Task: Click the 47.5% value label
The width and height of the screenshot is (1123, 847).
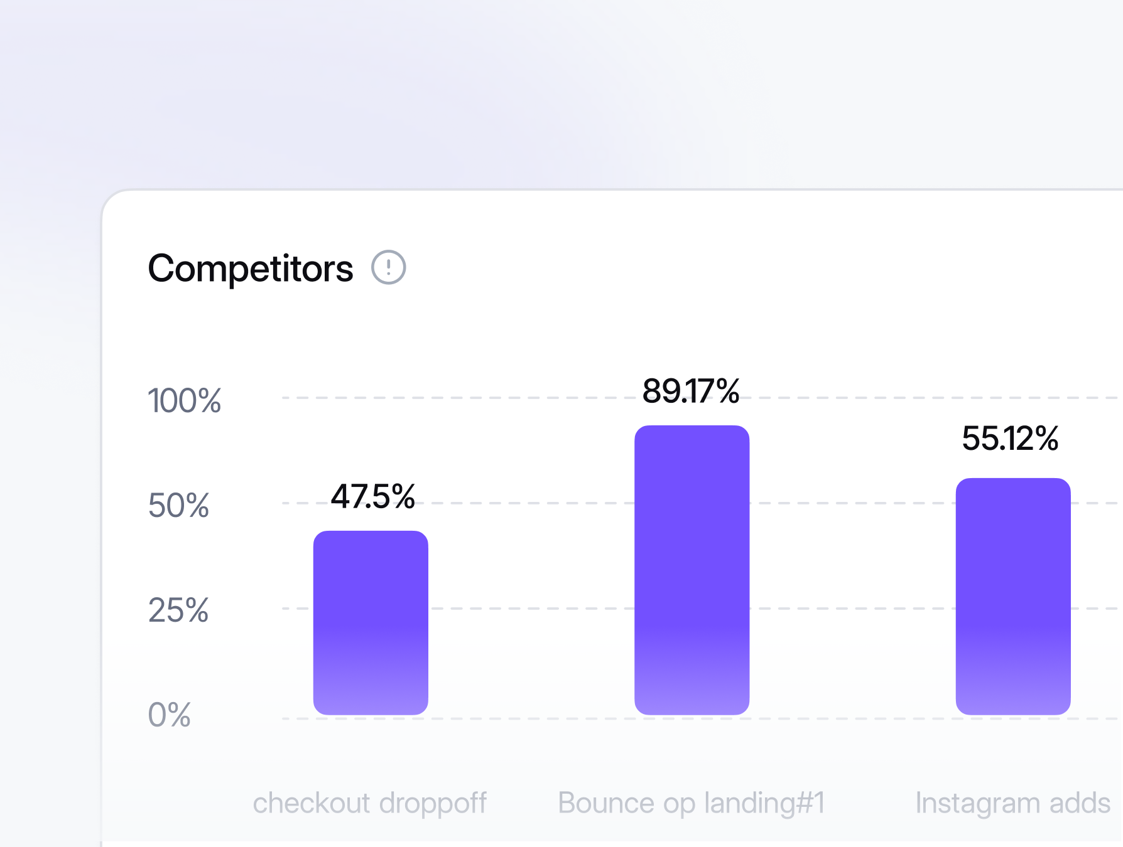Action: pos(372,496)
